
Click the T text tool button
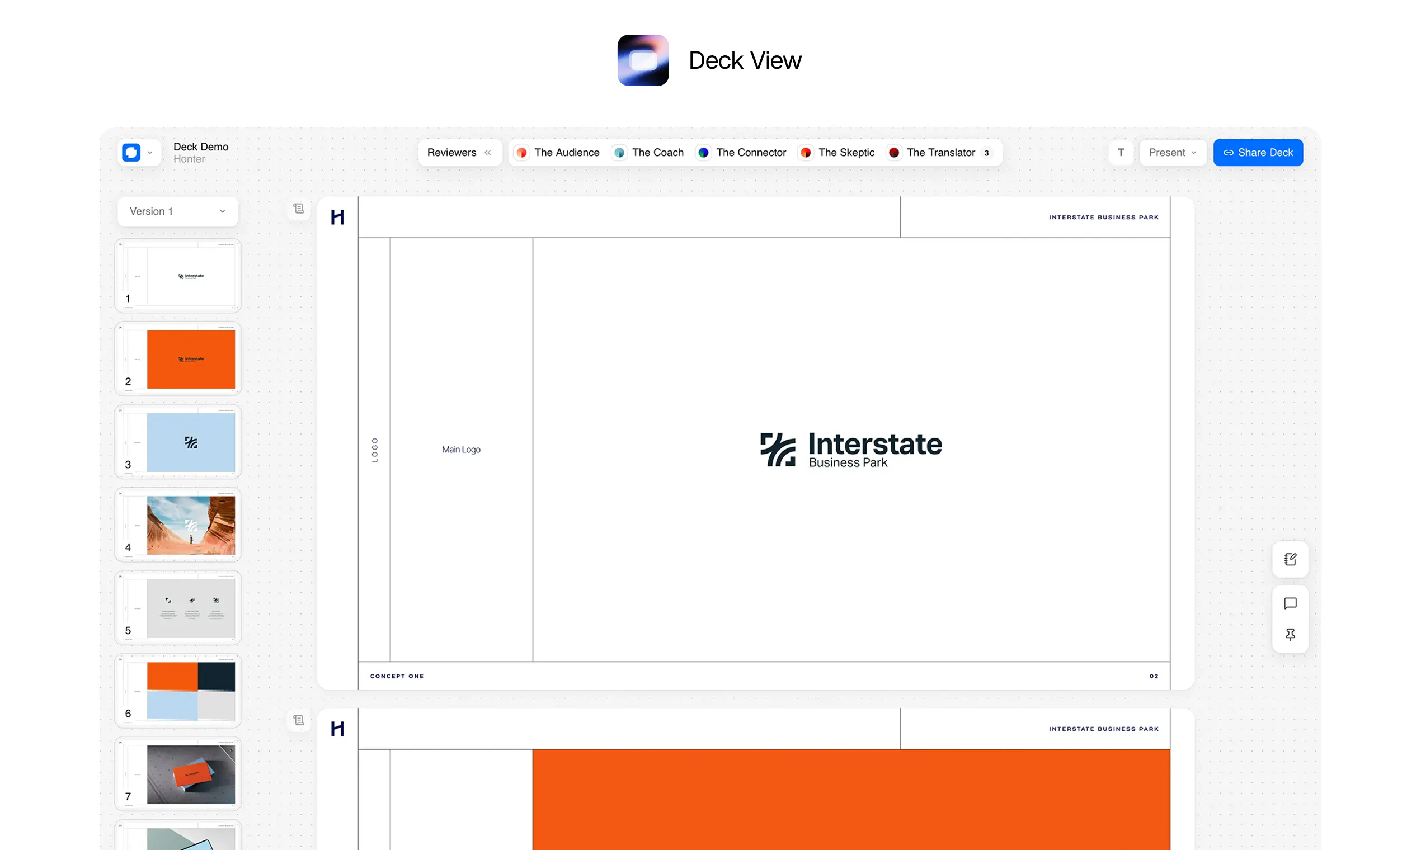pos(1121,152)
